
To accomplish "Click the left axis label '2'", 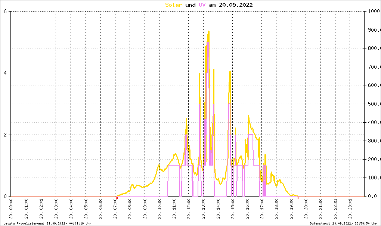I will coord(5,135).
